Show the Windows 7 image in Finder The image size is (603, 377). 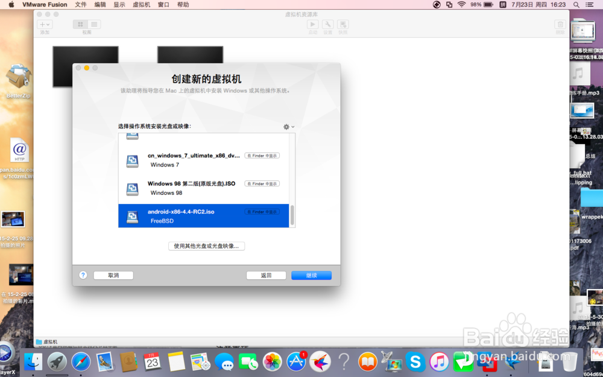tap(262, 156)
